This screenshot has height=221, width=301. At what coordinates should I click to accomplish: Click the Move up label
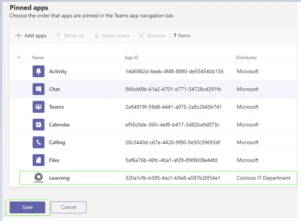(x=74, y=36)
